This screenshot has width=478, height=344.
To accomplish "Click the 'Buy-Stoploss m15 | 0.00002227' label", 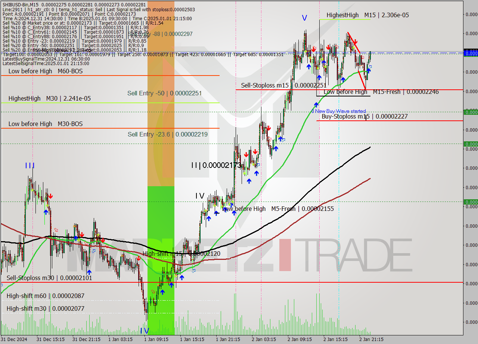I will 364,116.
